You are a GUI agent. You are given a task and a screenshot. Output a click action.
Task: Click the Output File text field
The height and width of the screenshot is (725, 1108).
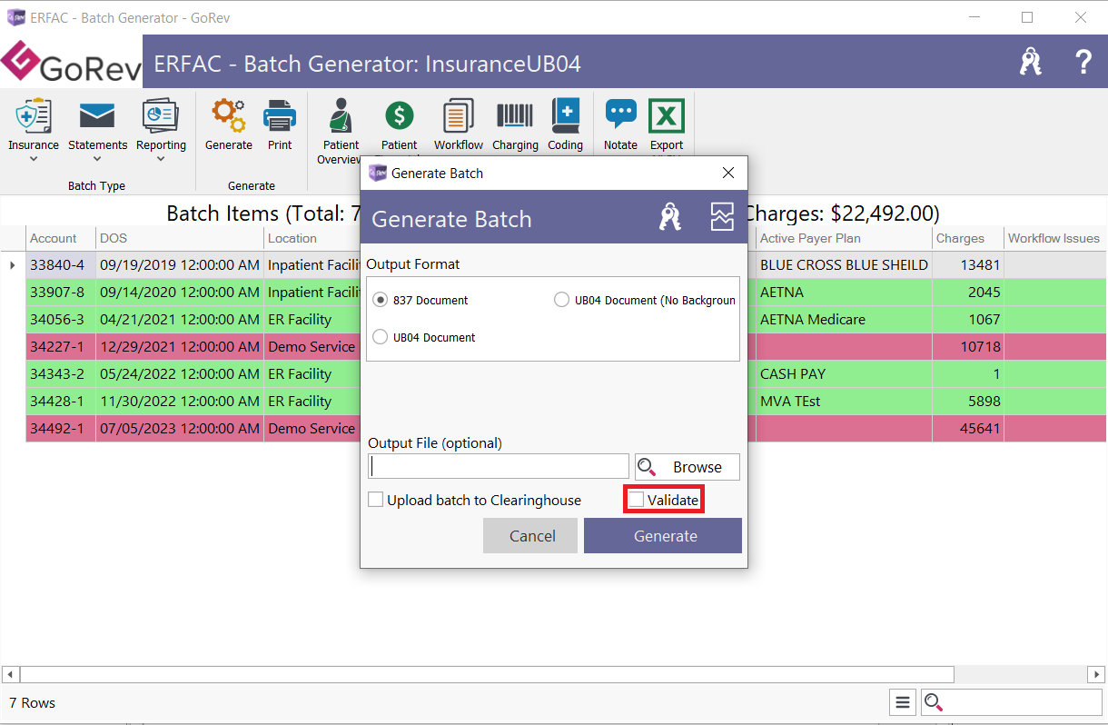tap(499, 467)
